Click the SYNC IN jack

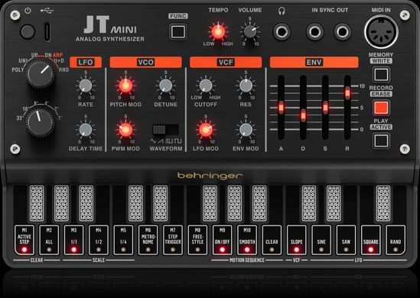(x=314, y=32)
